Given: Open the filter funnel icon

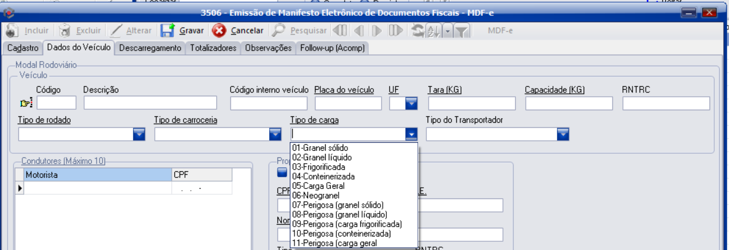Looking at the screenshot, I should [462, 31].
